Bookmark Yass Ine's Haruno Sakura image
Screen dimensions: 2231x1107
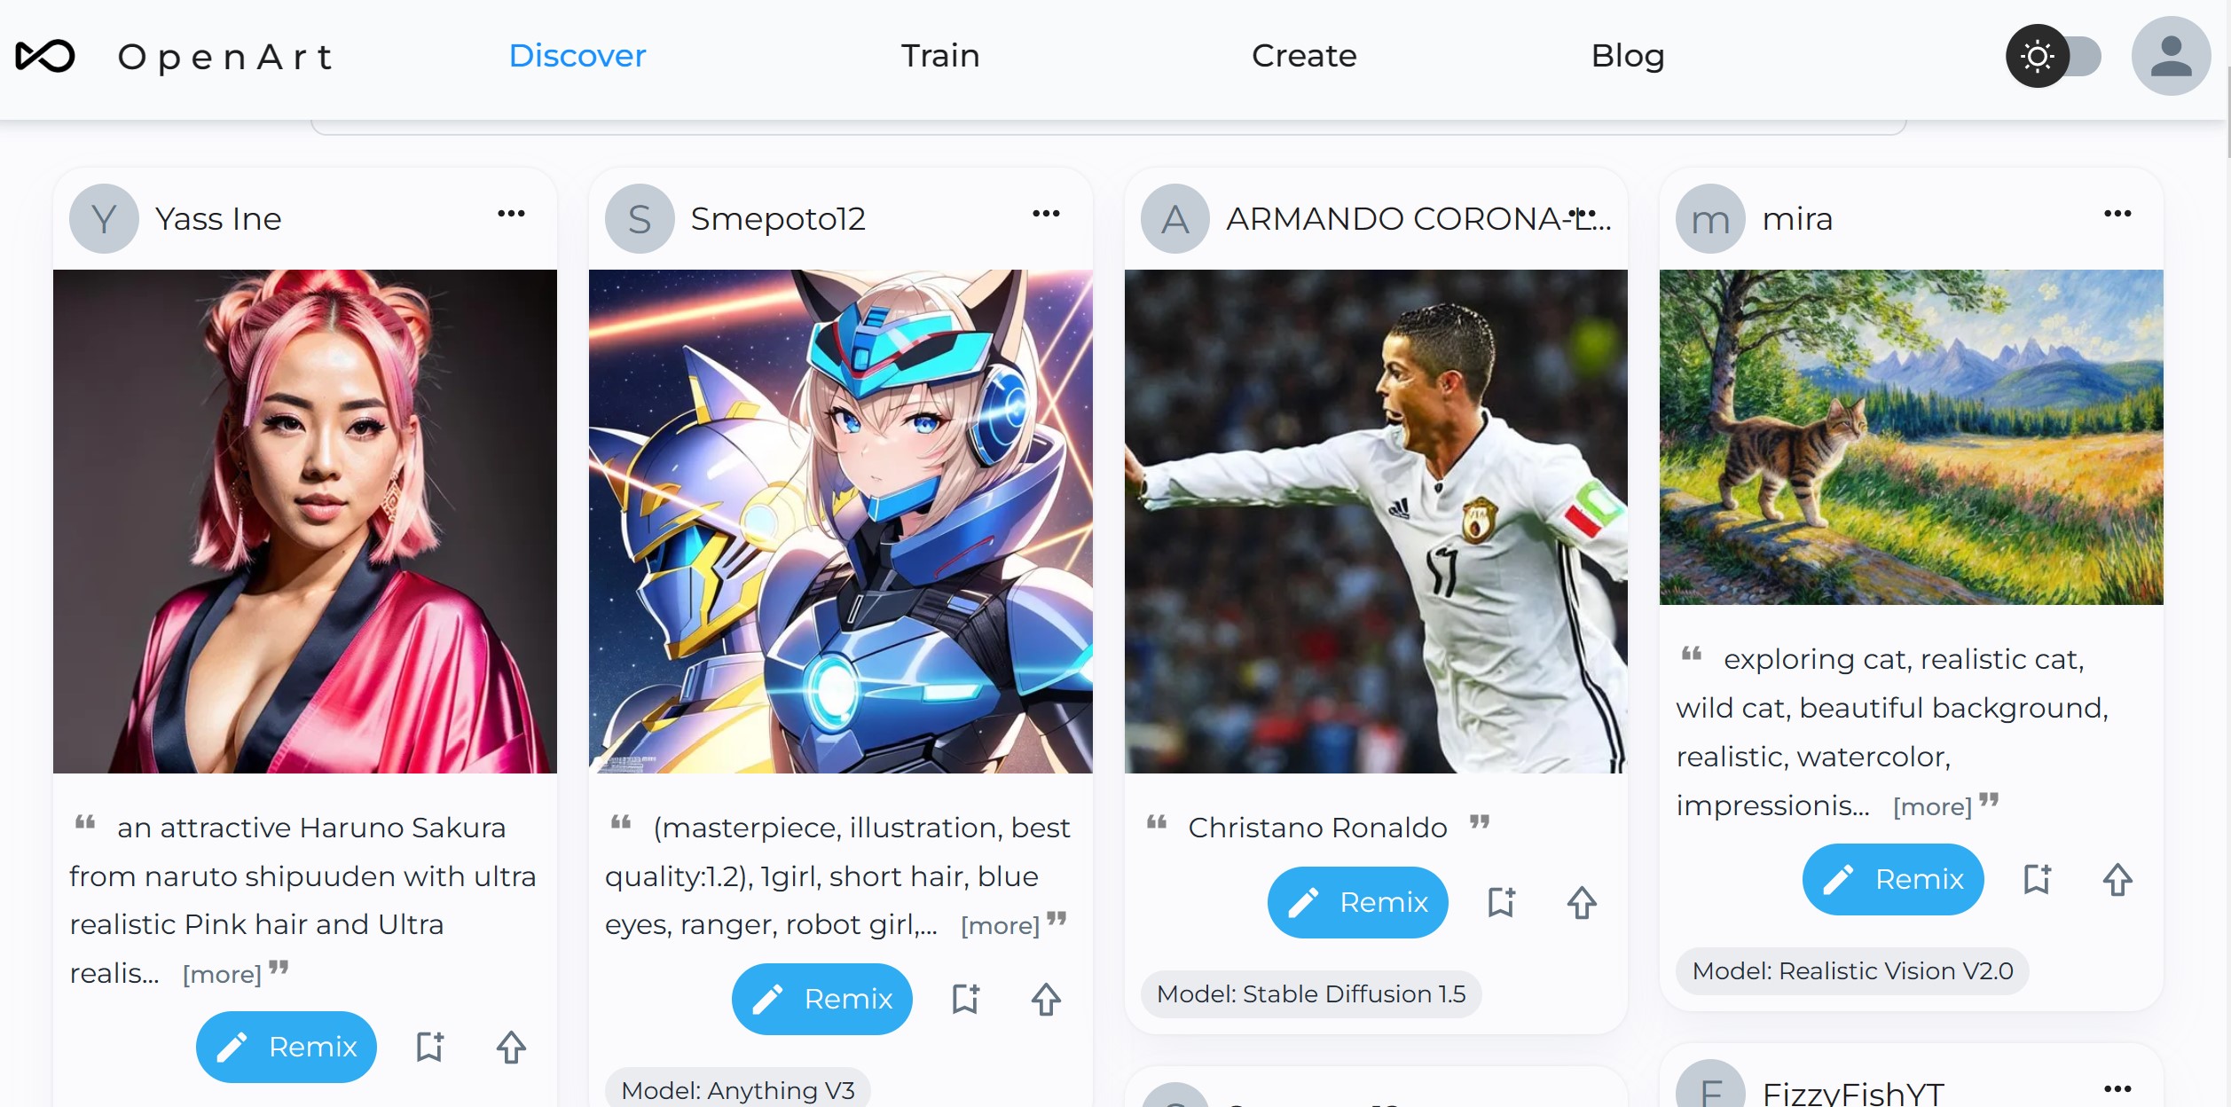pos(430,1047)
